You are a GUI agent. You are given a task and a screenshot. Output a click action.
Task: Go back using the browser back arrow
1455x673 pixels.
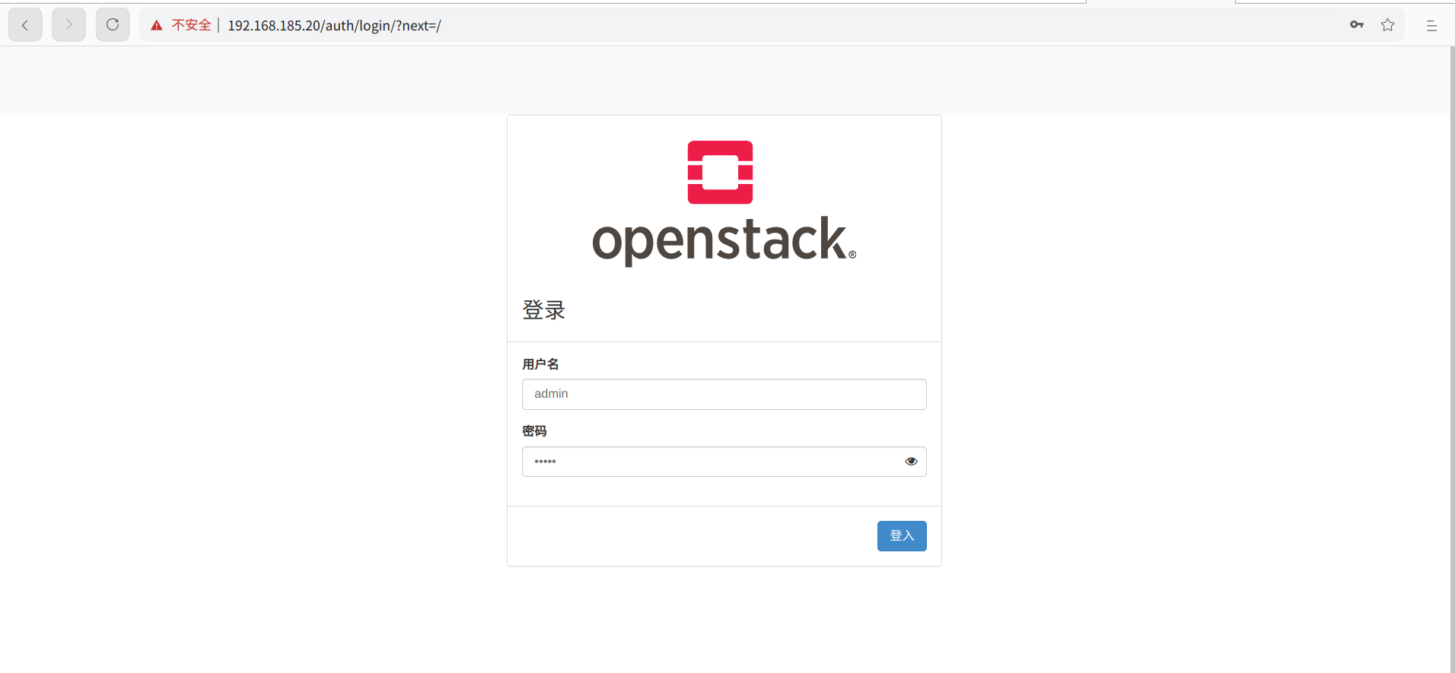(25, 25)
